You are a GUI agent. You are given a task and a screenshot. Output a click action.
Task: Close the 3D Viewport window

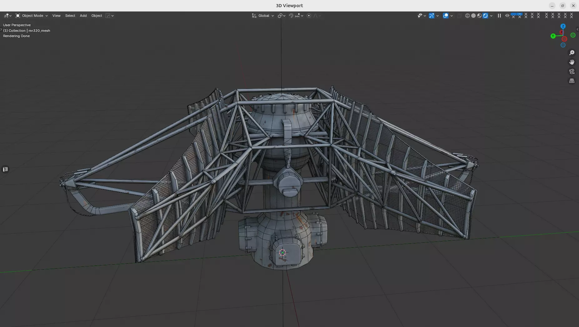point(573,6)
